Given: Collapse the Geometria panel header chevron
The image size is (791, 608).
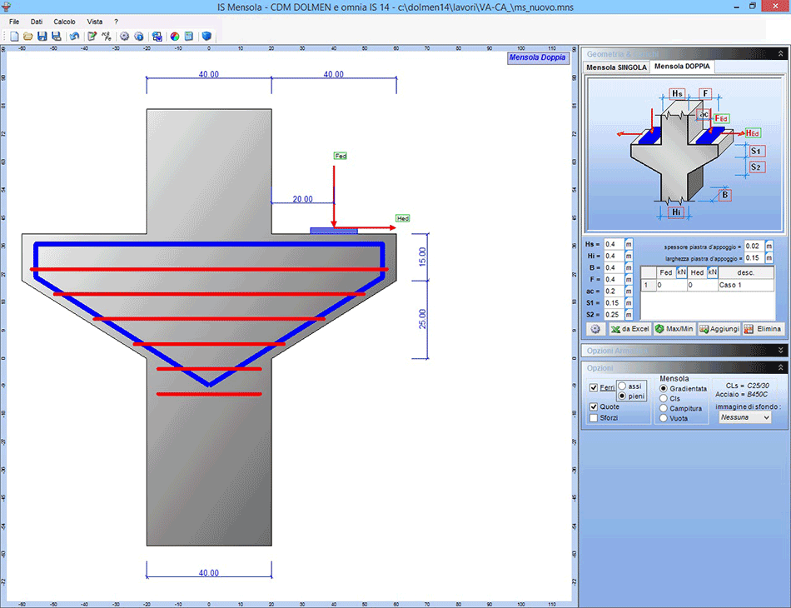Looking at the screenshot, I should pos(780,53).
